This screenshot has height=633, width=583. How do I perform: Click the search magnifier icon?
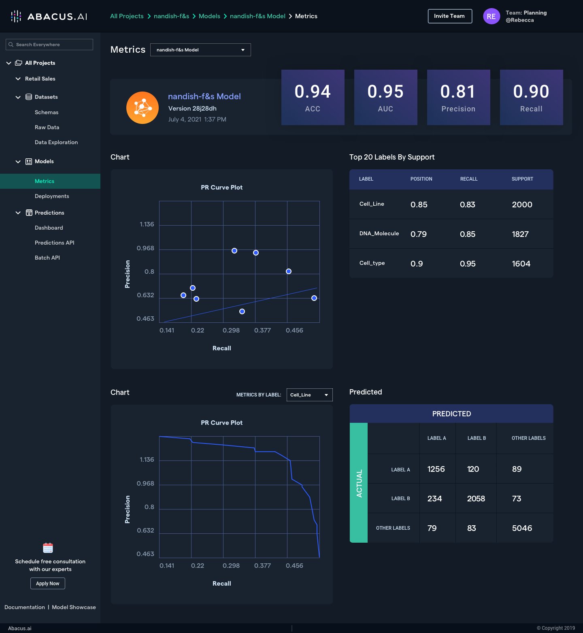11,45
